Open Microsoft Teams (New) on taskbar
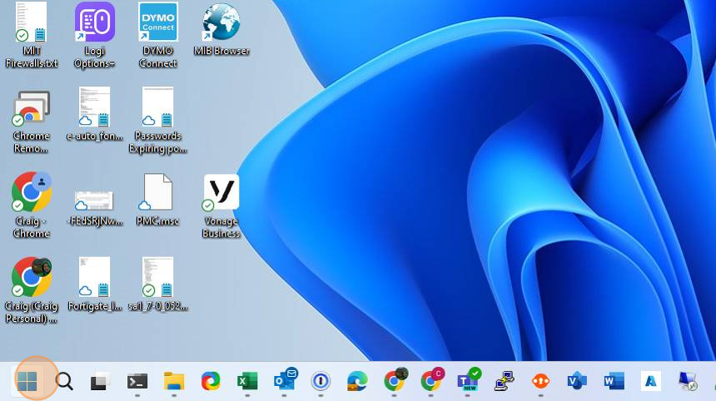The width and height of the screenshot is (716, 401). 469,379
